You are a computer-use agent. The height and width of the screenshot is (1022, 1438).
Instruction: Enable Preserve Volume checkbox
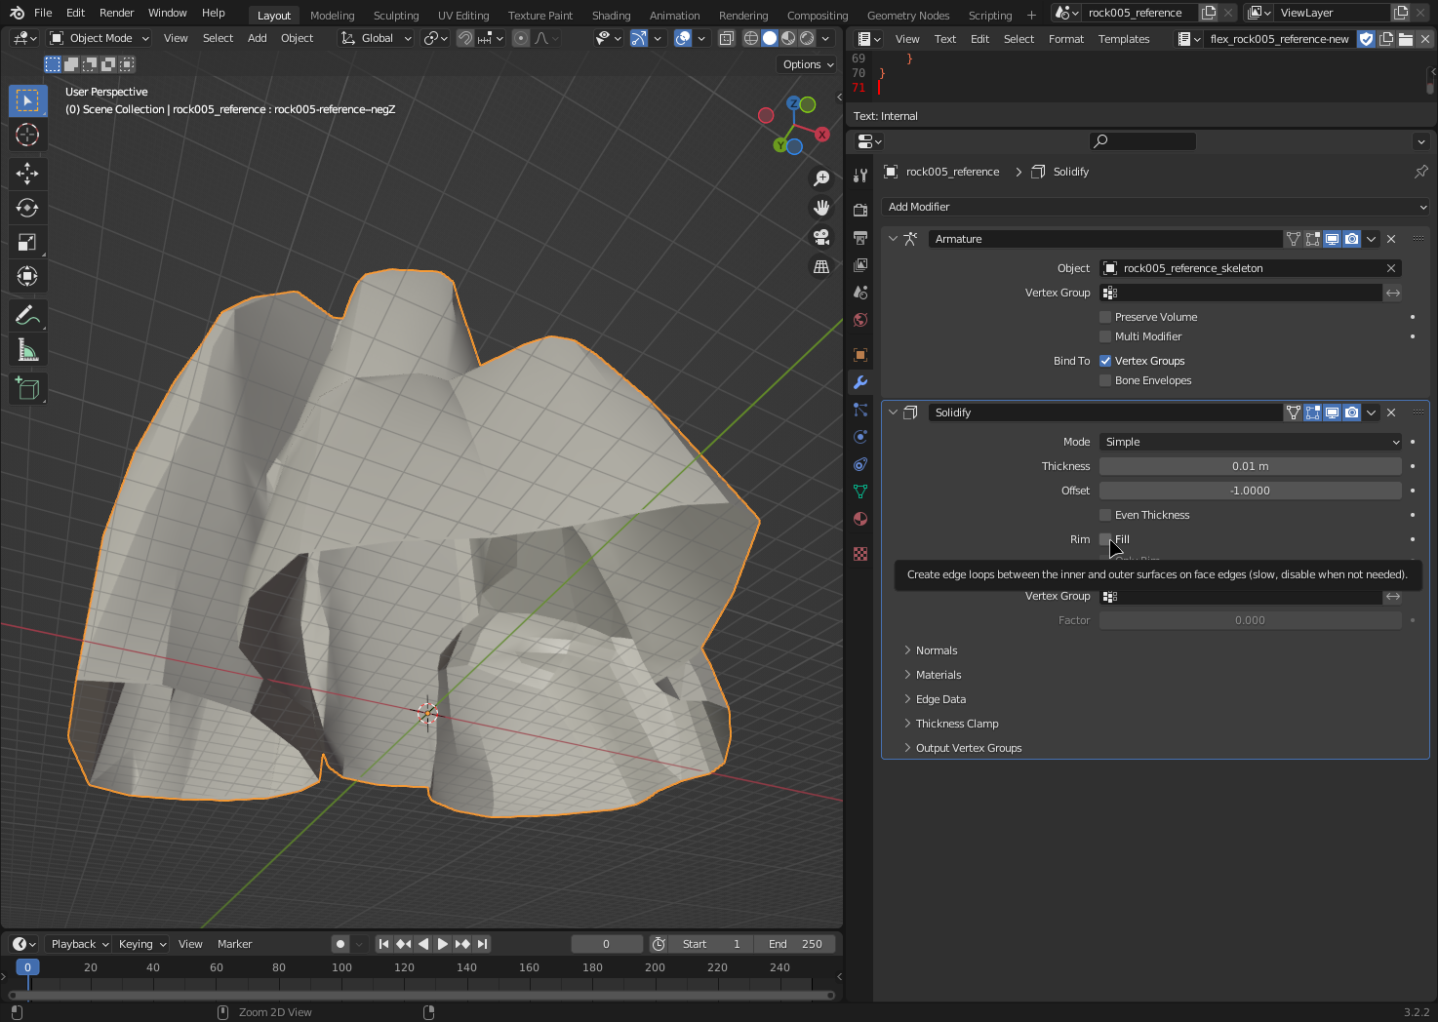(1105, 317)
